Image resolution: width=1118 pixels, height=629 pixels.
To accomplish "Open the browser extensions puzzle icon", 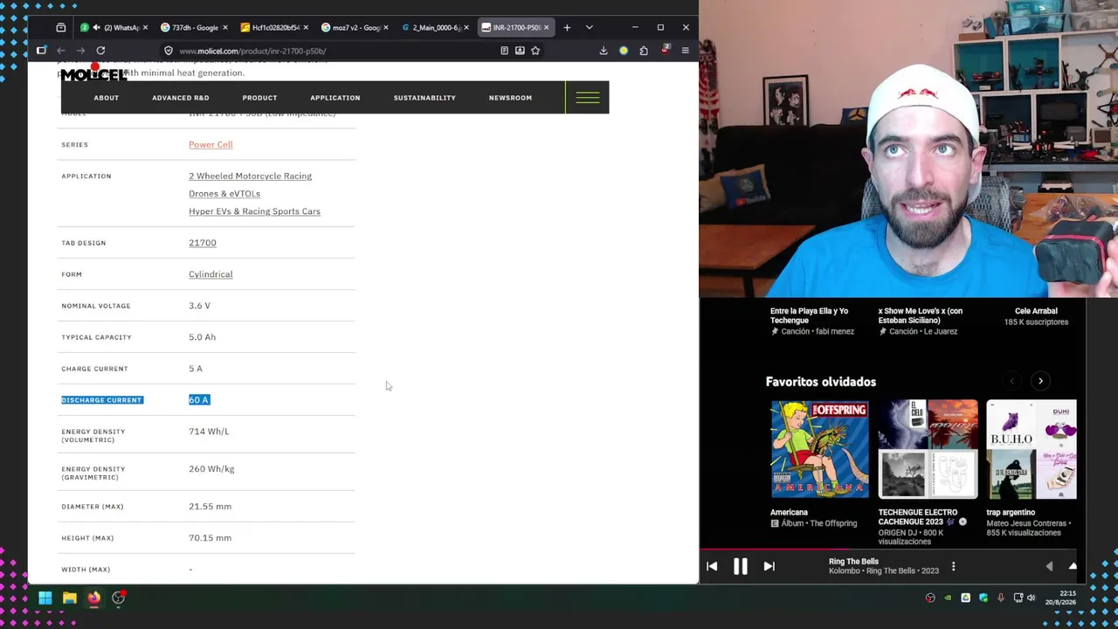I will point(644,51).
